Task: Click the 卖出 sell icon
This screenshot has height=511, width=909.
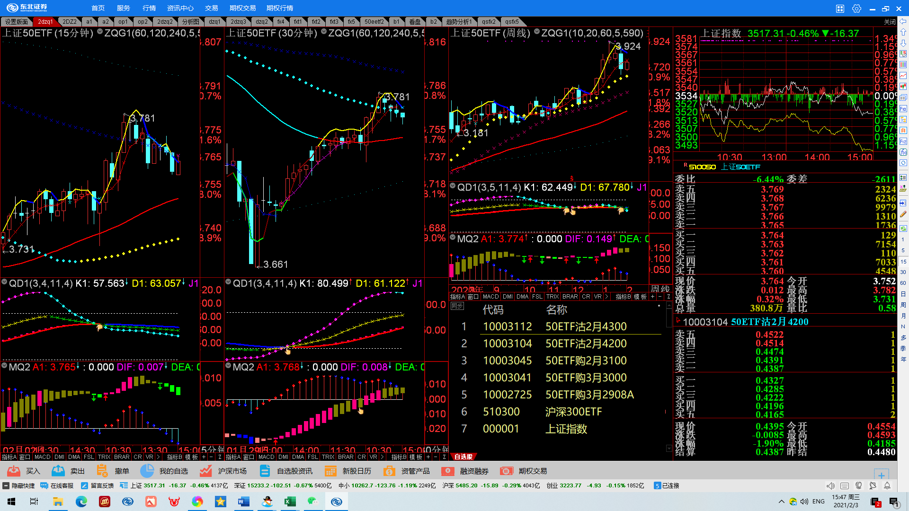Action: click(x=58, y=471)
